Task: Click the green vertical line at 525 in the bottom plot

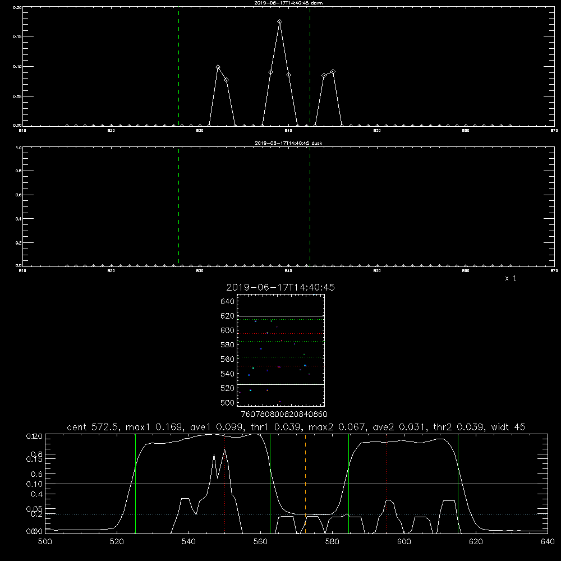Action: 135,484
